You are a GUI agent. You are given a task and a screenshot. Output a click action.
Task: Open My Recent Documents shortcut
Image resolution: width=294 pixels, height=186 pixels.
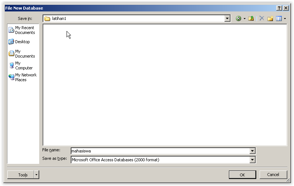[x=22, y=30]
